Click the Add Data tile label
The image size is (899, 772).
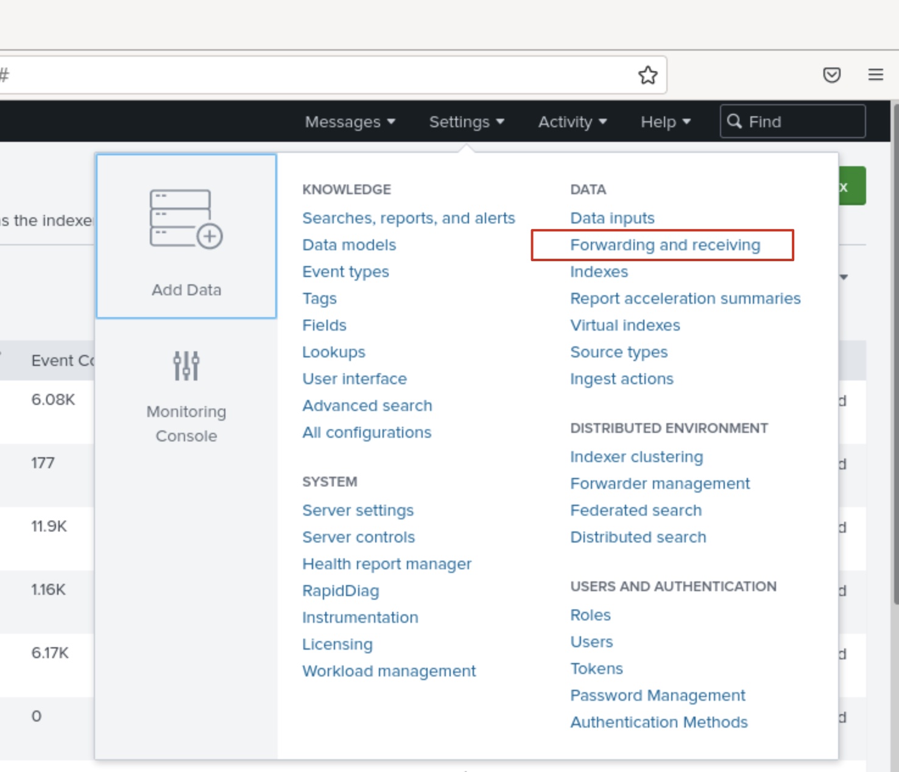[x=186, y=290]
